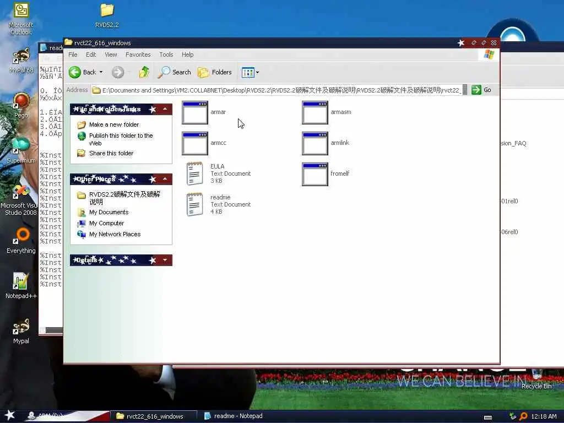Open the Edit menu
This screenshot has width=564, height=423.
pyautogui.click(x=91, y=55)
